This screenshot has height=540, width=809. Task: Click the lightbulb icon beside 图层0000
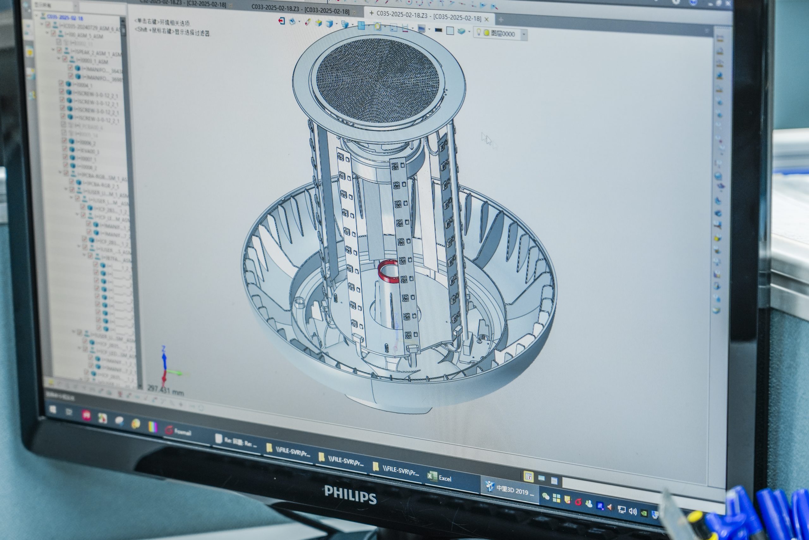point(478,32)
